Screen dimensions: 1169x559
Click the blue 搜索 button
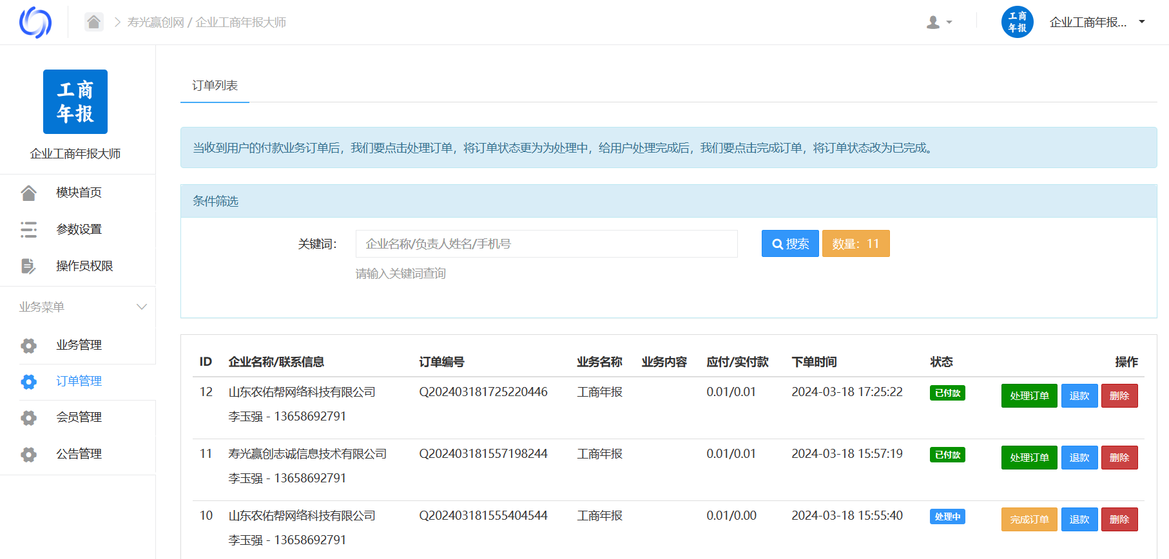[x=790, y=243]
